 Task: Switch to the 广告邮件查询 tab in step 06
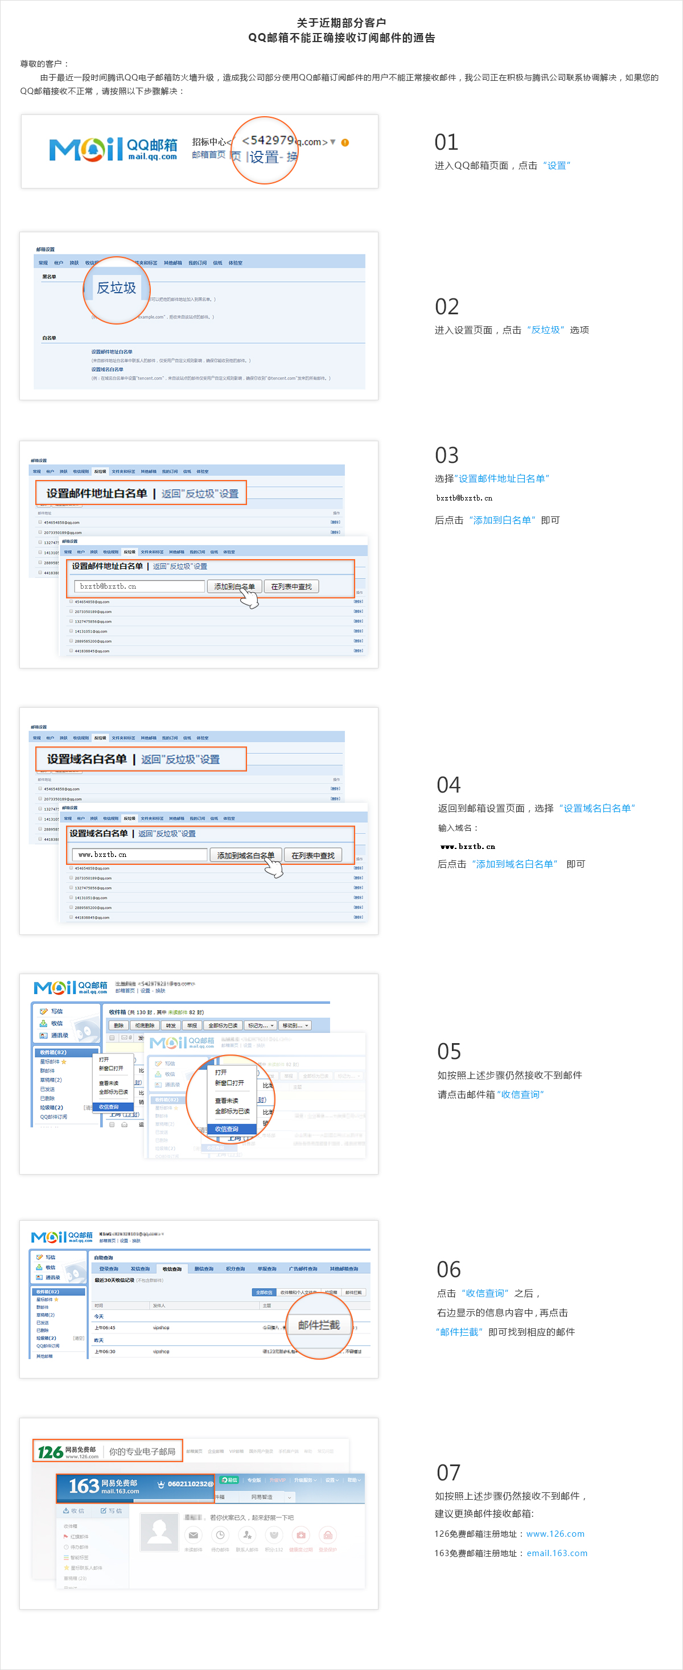(303, 1269)
